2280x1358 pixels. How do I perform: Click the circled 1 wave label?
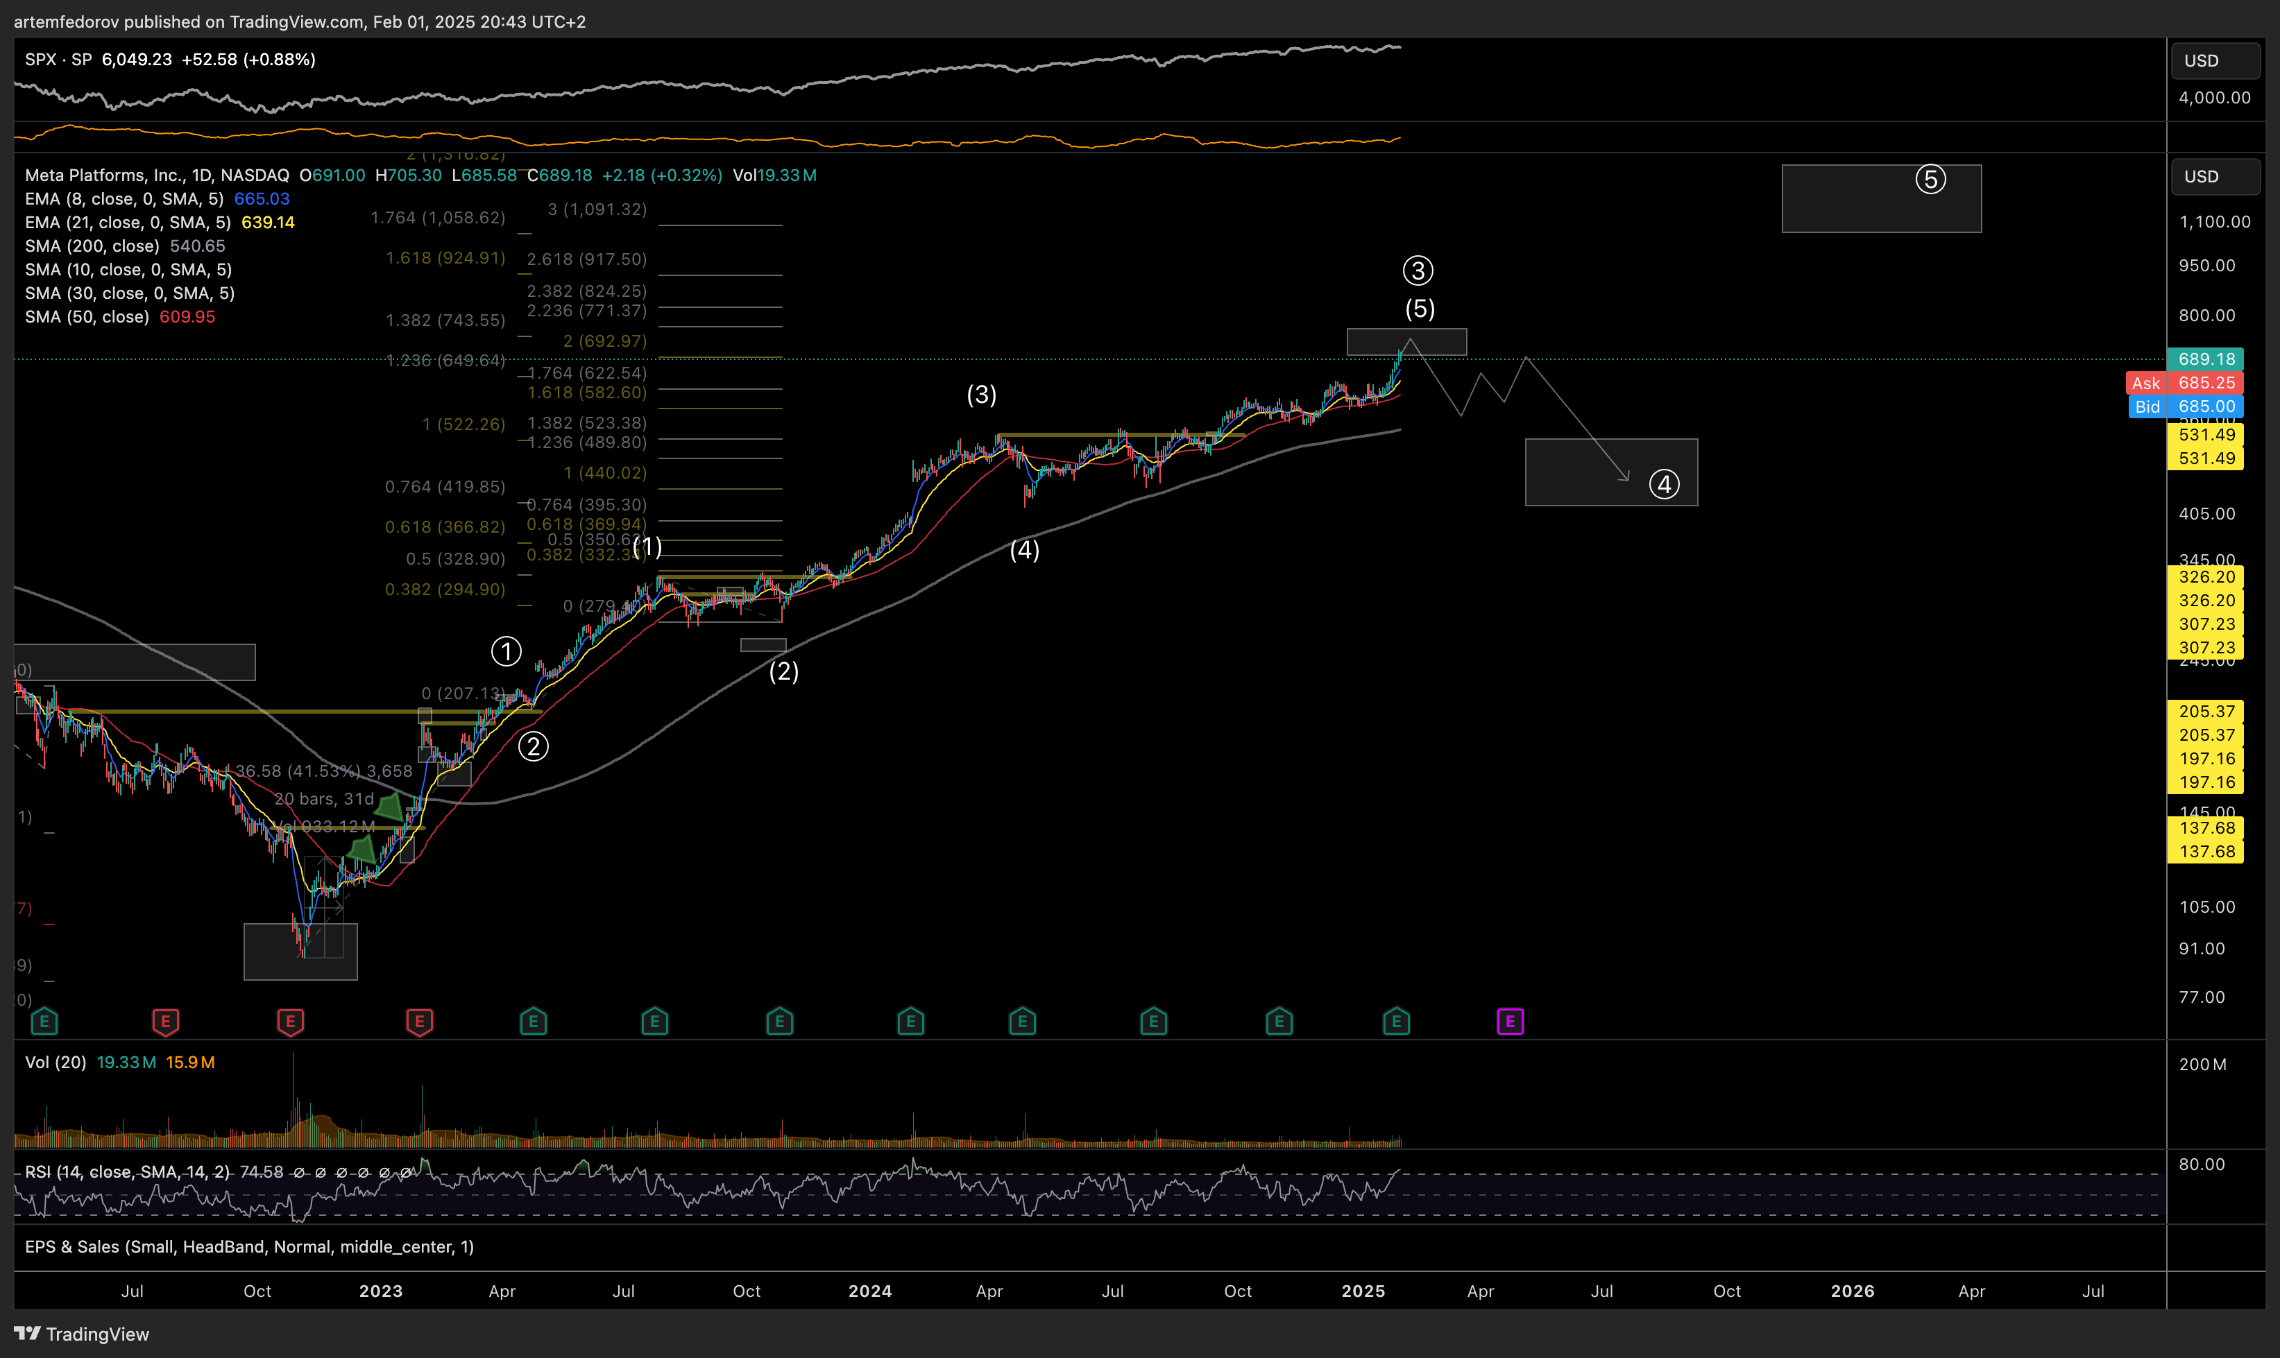(x=506, y=651)
